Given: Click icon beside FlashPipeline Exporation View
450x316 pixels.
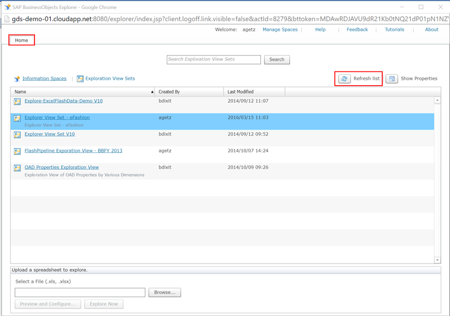Looking at the screenshot, I should point(18,151).
